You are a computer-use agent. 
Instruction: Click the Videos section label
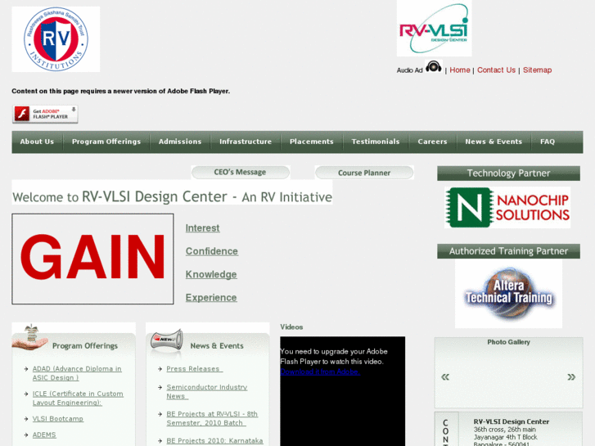[x=291, y=327]
